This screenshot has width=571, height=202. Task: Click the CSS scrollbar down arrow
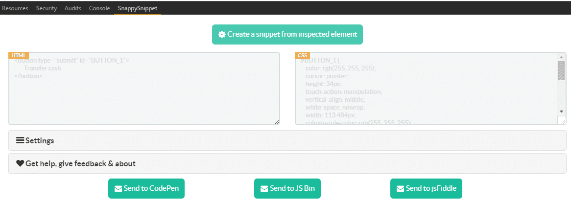562,111
